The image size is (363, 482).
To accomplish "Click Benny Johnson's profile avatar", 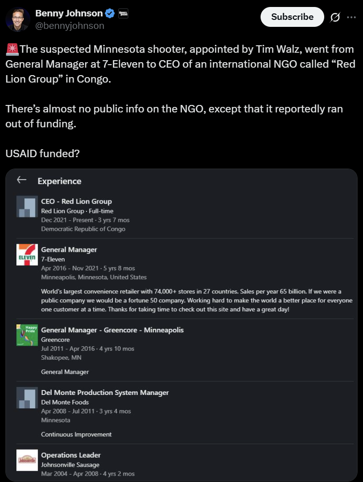I will pos(18,19).
